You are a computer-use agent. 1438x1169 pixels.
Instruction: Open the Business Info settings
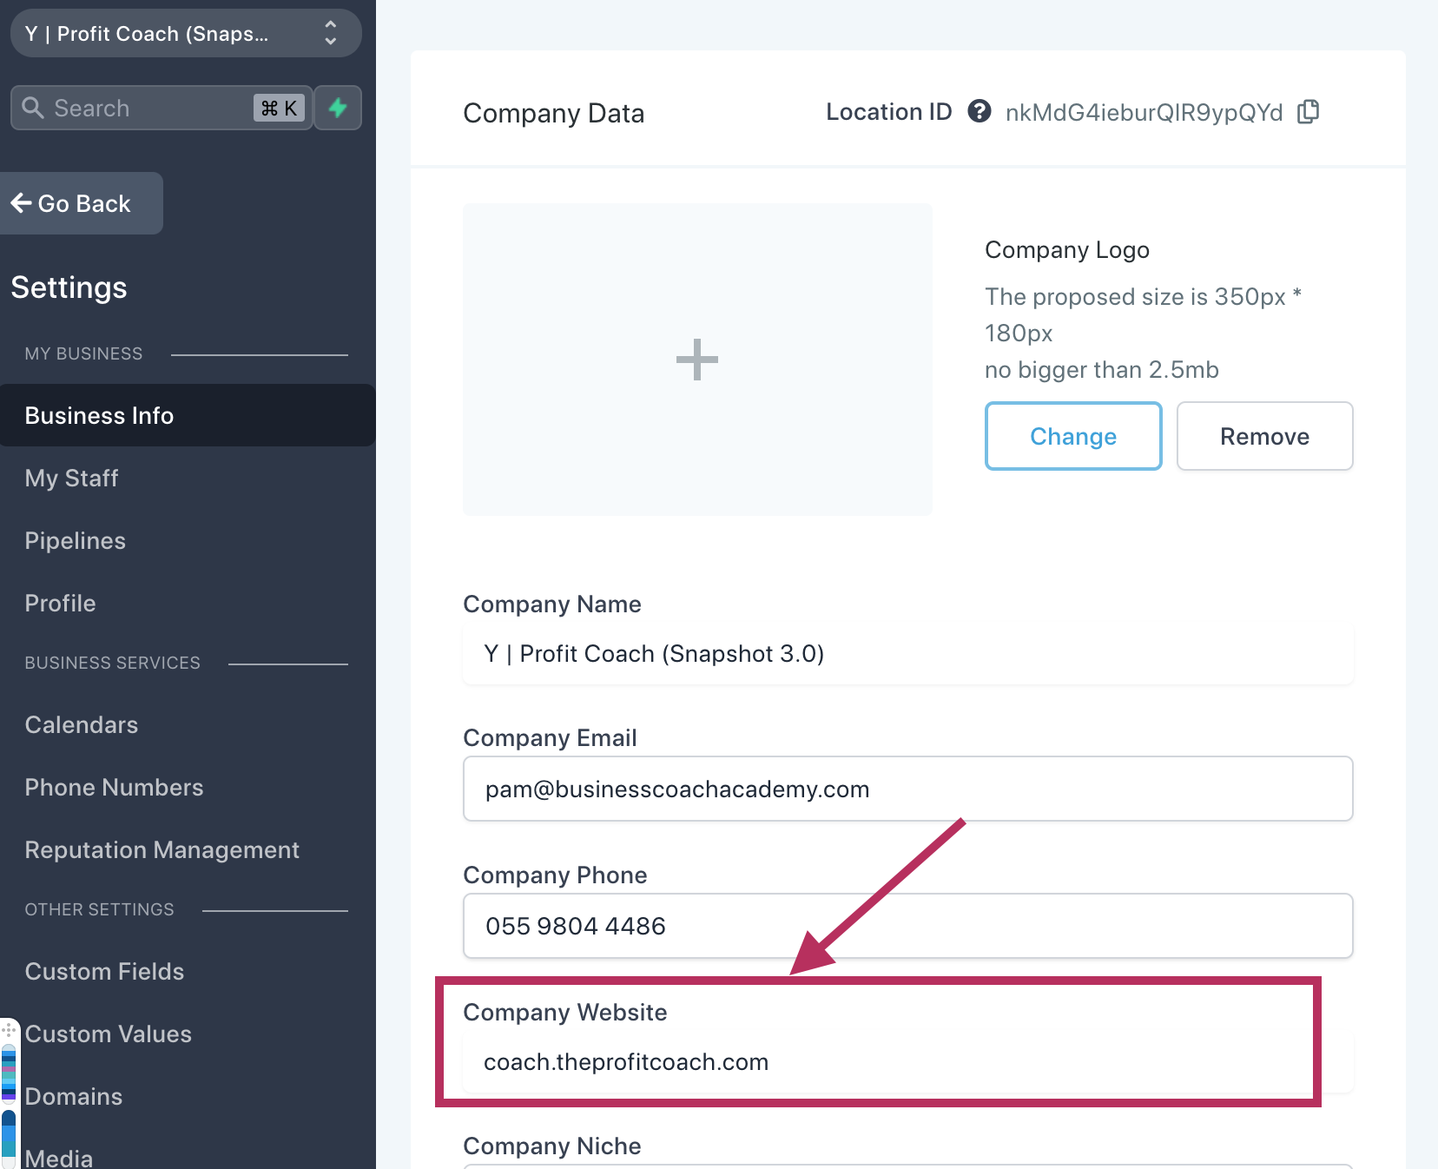[x=188, y=415]
